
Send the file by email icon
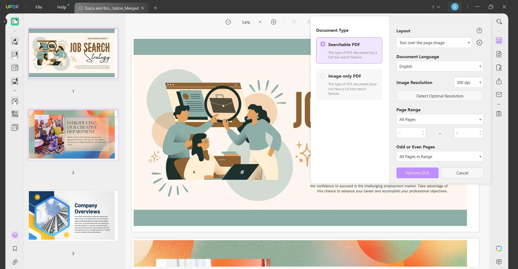(499, 95)
